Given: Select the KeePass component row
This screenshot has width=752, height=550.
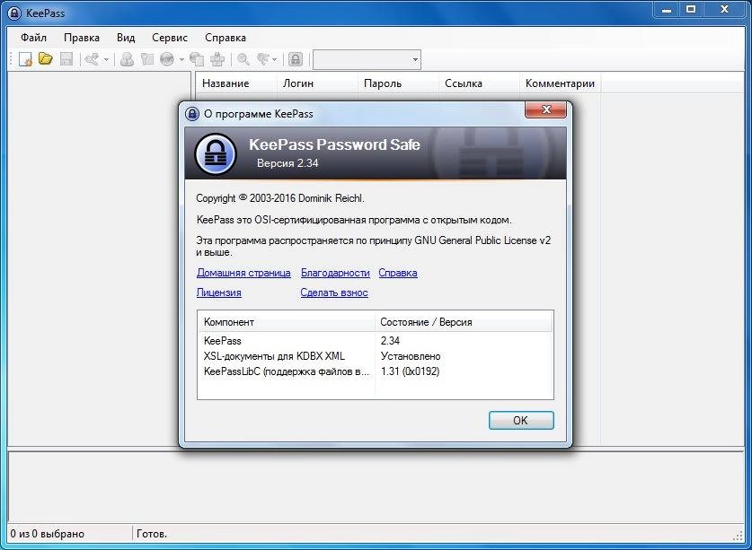Looking at the screenshot, I should coord(375,341).
